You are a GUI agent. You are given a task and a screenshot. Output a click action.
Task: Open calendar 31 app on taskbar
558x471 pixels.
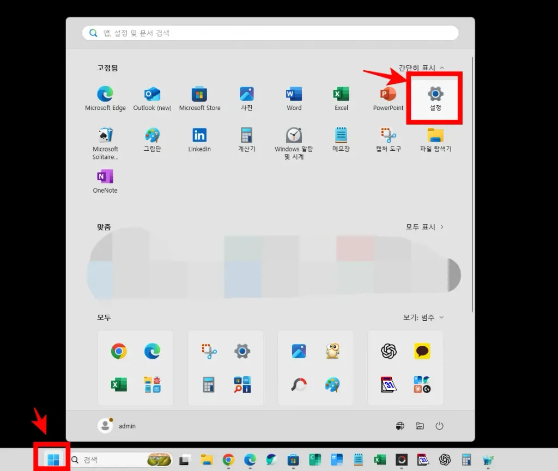click(x=423, y=460)
